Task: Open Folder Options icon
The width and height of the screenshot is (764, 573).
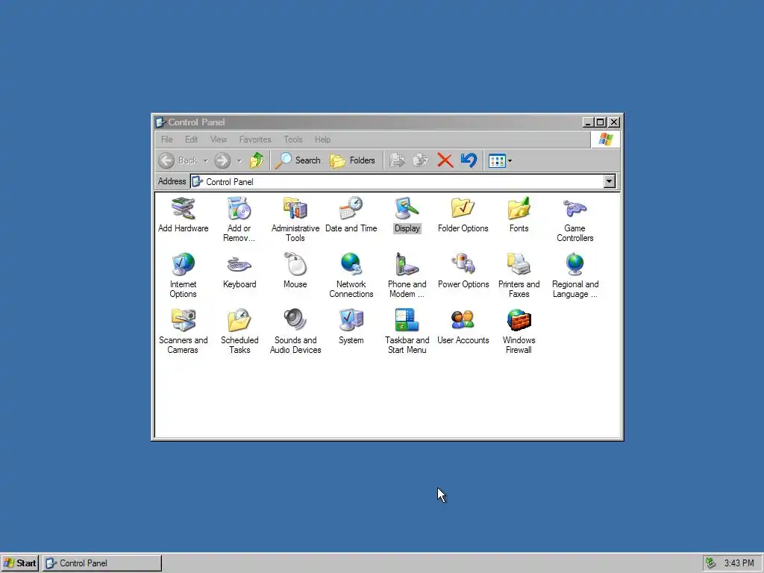Action: click(463, 209)
